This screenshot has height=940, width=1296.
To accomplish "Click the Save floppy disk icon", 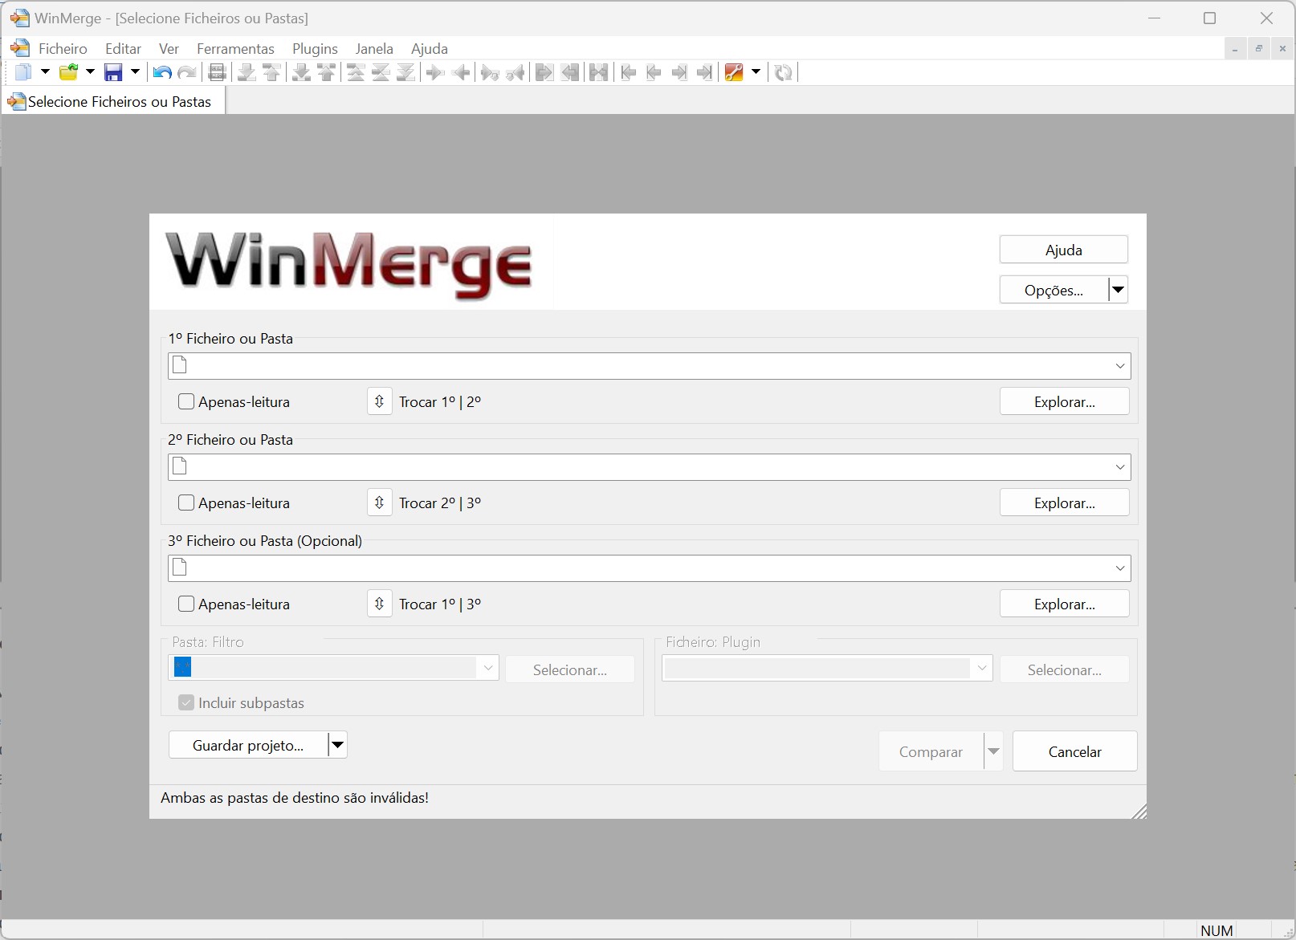I will (113, 72).
